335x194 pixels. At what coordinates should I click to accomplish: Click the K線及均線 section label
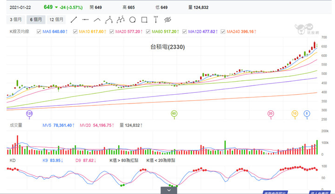click(19, 32)
